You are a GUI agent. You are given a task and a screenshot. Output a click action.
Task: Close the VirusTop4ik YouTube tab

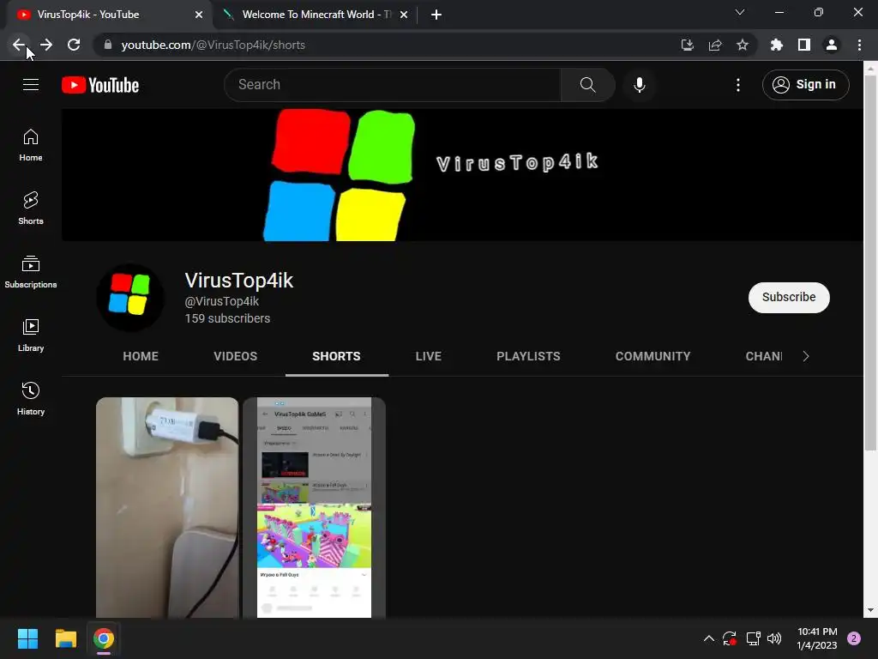[x=199, y=15]
